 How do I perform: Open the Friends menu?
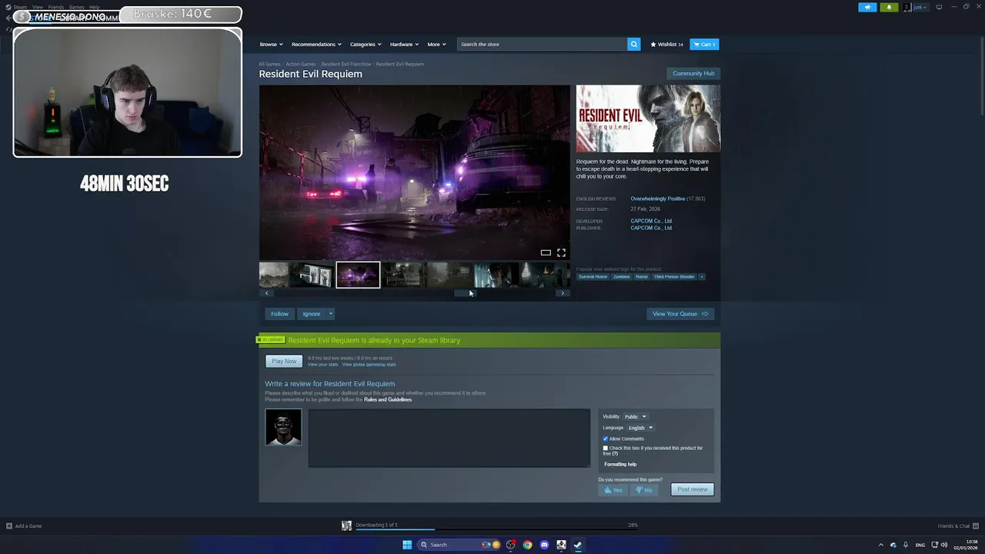[56, 7]
